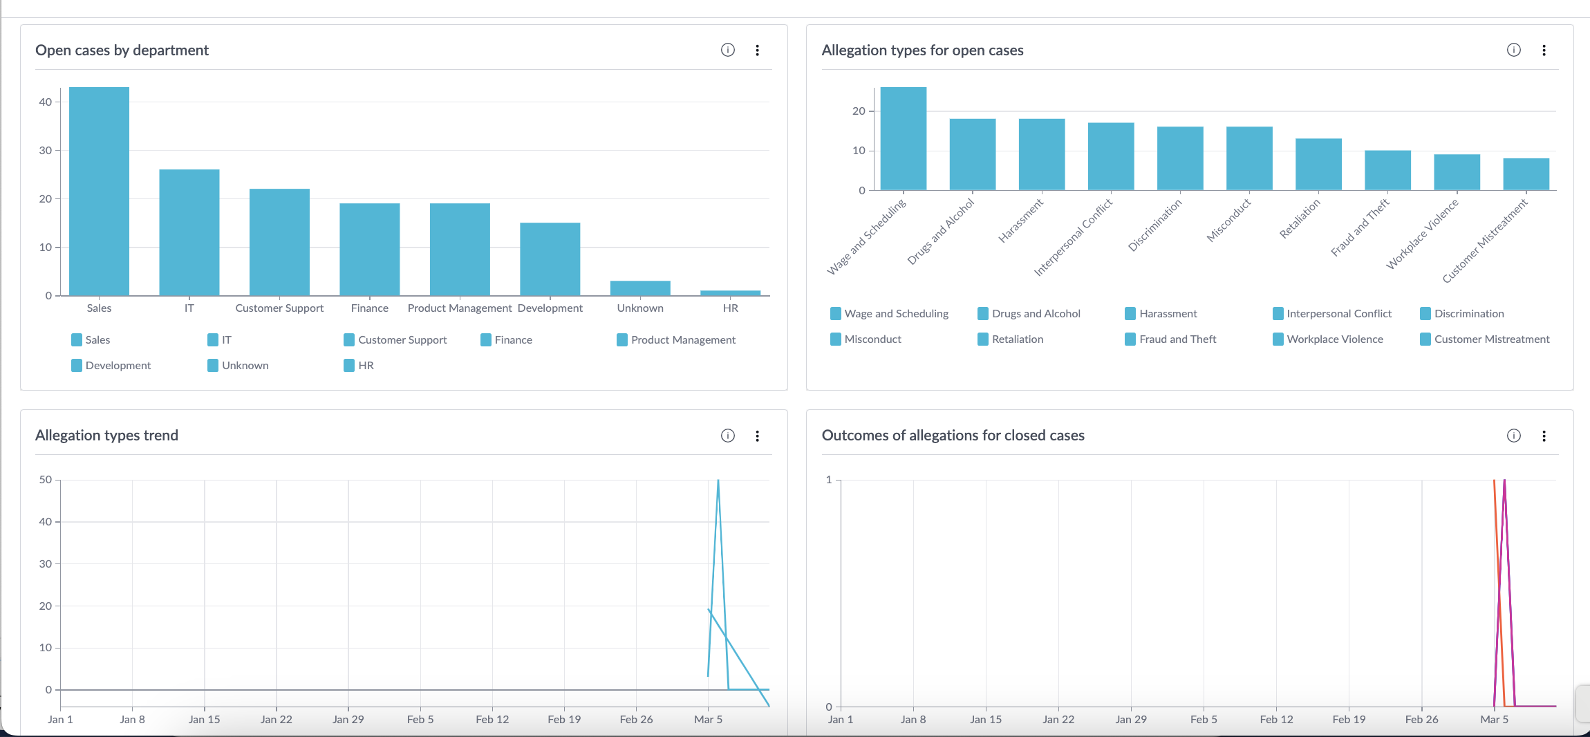Toggle IT legend entry in department chart
Viewport: 1590px width, 737px height.
[x=220, y=339]
